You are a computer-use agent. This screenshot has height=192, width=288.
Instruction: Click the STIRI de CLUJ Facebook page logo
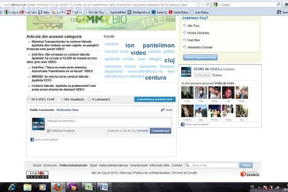[186, 72]
